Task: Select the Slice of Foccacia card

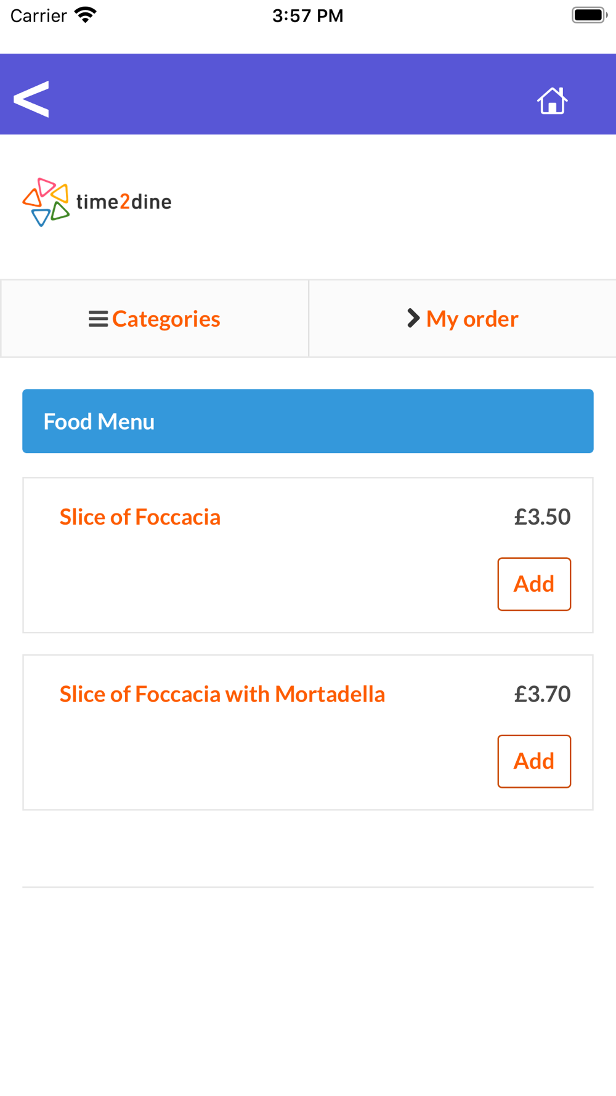Action: tap(308, 555)
